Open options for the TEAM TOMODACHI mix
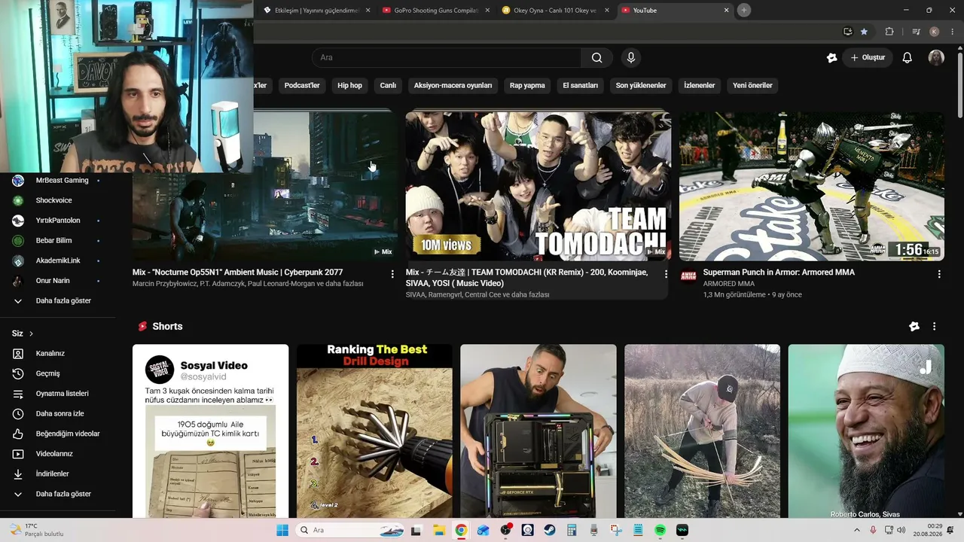 tap(666, 275)
